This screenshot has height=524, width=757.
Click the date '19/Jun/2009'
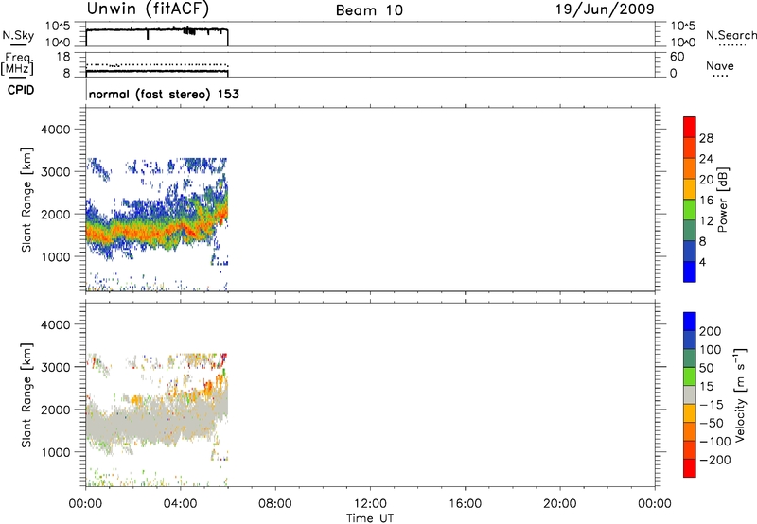pos(605,9)
